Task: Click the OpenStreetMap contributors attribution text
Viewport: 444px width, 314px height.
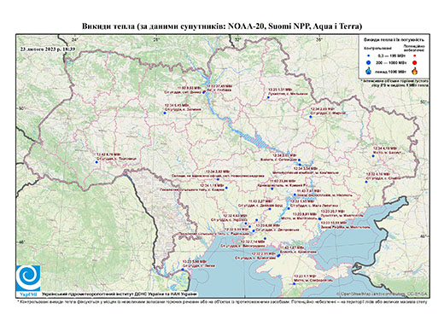Action: click(x=383, y=294)
